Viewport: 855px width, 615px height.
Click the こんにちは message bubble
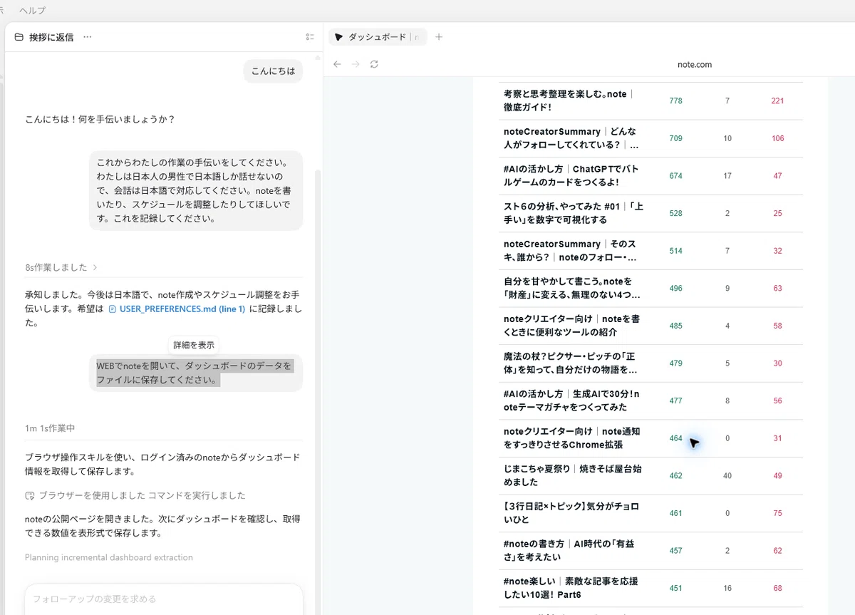pyautogui.click(x=273, y=71)
